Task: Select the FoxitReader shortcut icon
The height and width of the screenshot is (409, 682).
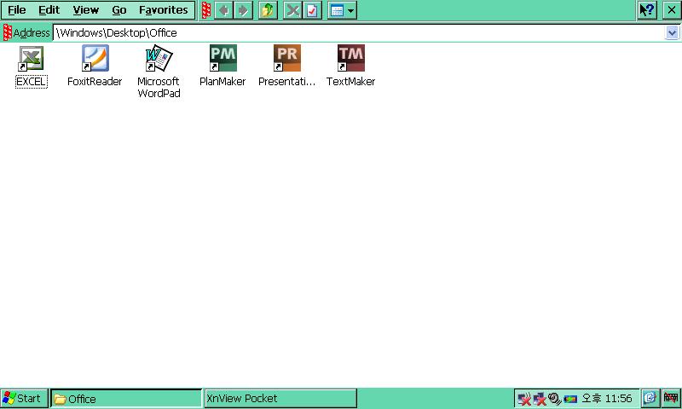Action: point(95,58)
